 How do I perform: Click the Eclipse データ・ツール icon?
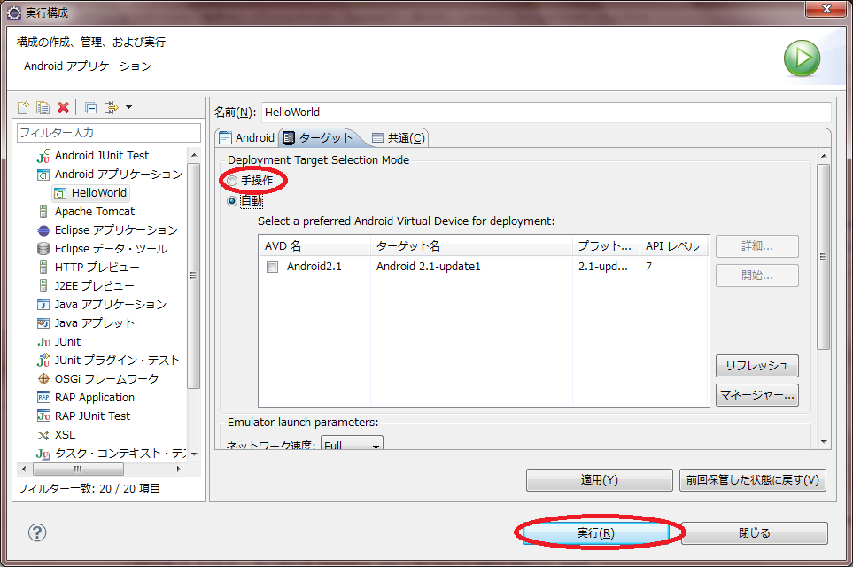click(43, 249)
